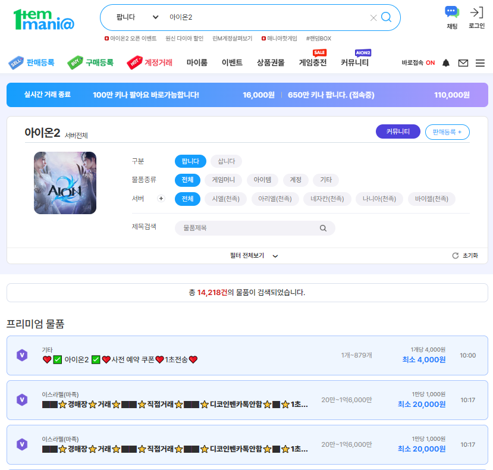Open the mail envelope icon
Viewport: 493px width, 470px height.
point(463,63)
